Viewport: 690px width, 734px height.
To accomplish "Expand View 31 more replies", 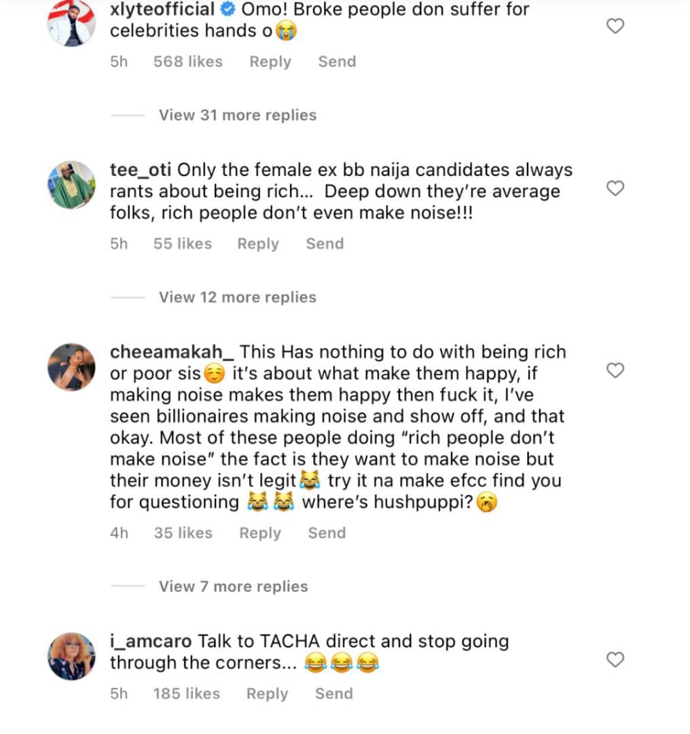I will tap(237, 115).
